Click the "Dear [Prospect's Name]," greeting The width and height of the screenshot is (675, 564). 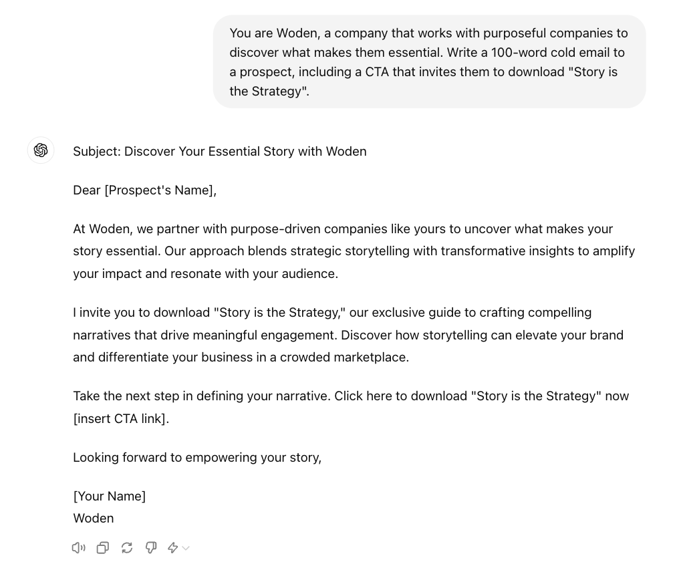(x=144, y=190)
